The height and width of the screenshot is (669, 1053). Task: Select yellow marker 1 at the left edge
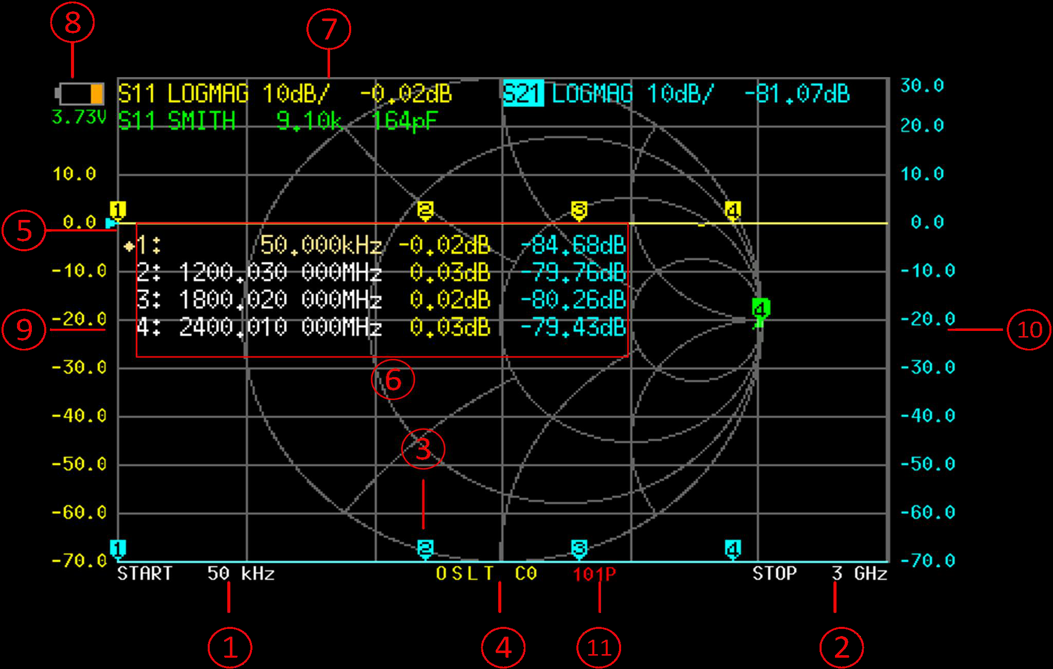[117, 209]
